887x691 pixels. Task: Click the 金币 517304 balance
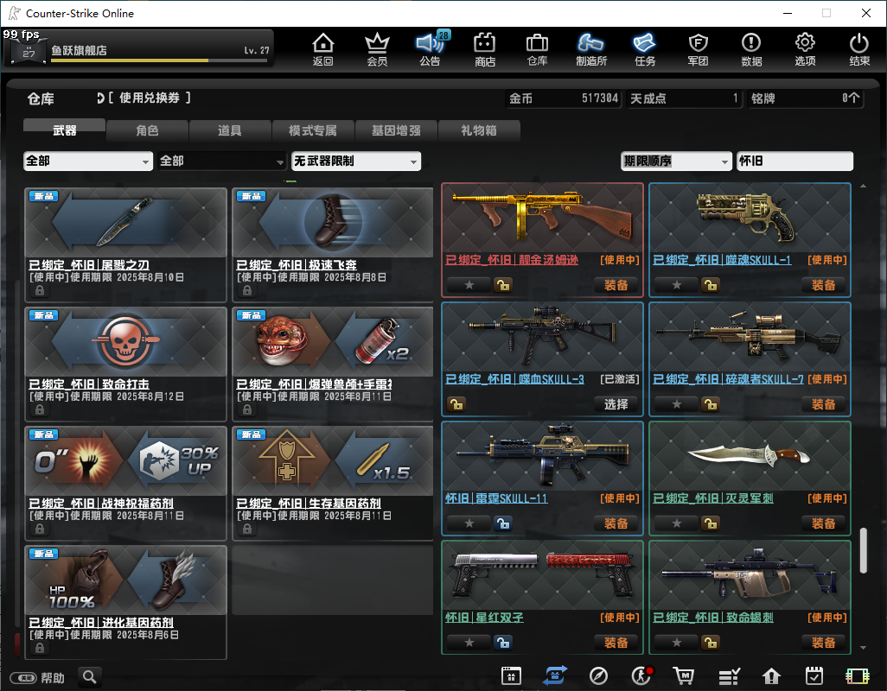[x=563, y=98]
